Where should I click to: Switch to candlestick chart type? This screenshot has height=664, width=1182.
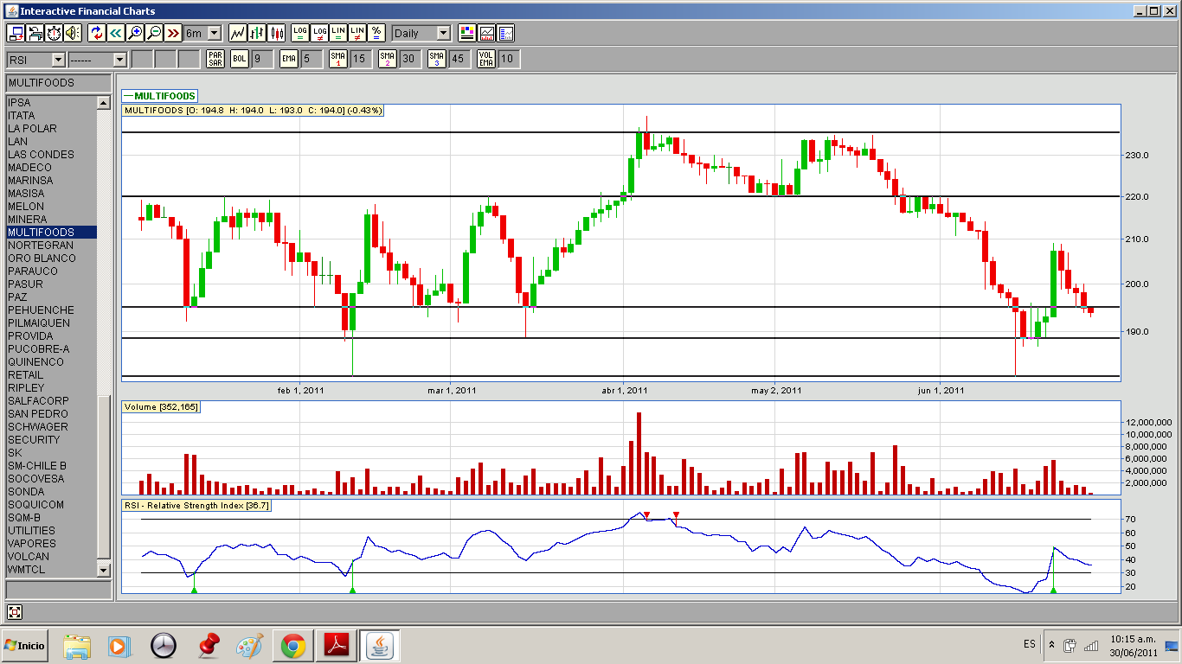coord(277,33)
